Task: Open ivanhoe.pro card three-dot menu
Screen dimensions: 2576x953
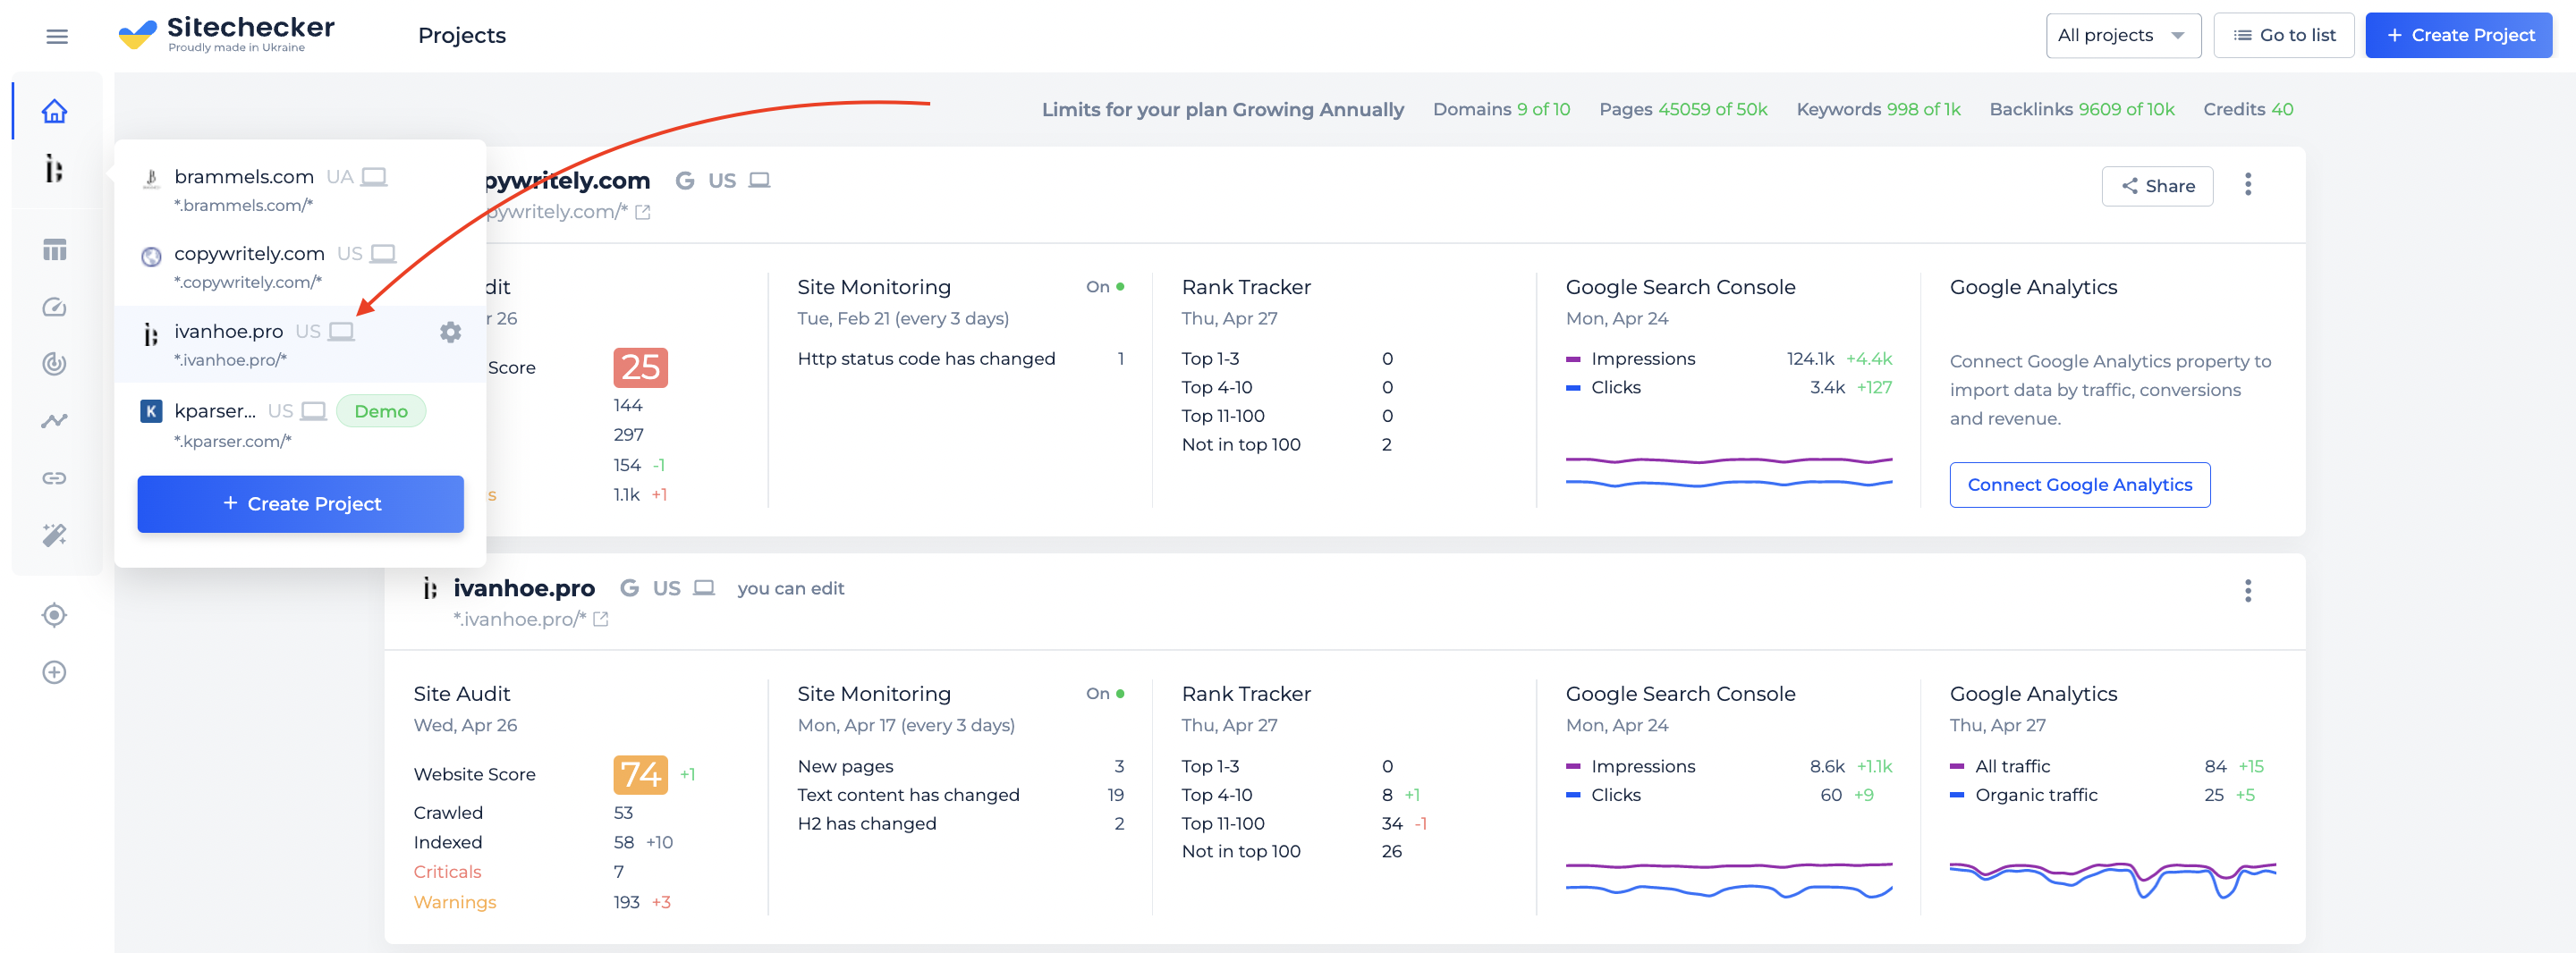Action: (x=2247, y=591)
